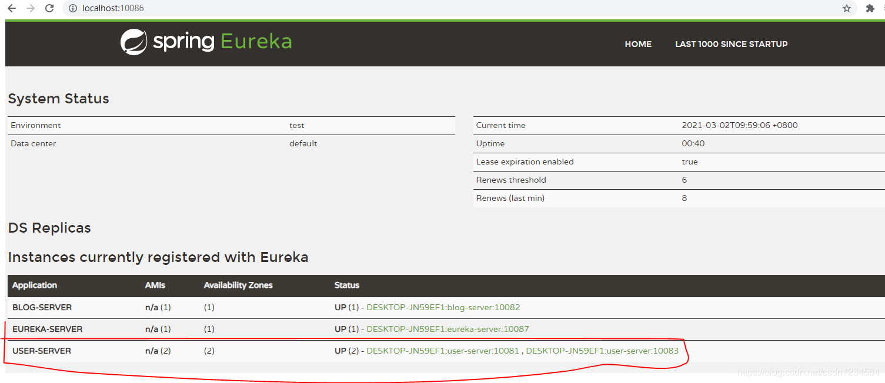
Task: Select the UP (2) status text for USER-SERVER
Action: pyautogui.click(x=346, y=351)
